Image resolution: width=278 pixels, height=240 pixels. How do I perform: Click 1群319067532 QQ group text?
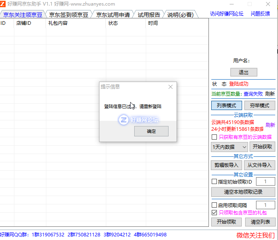pos(48,235)
